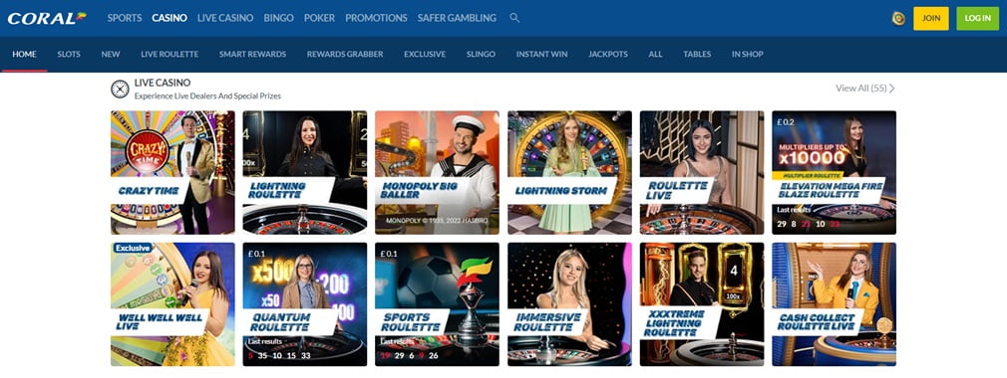Open Poker section
Image resolution: width=1007 pixels, height=378 pixels.
point(319,18)
